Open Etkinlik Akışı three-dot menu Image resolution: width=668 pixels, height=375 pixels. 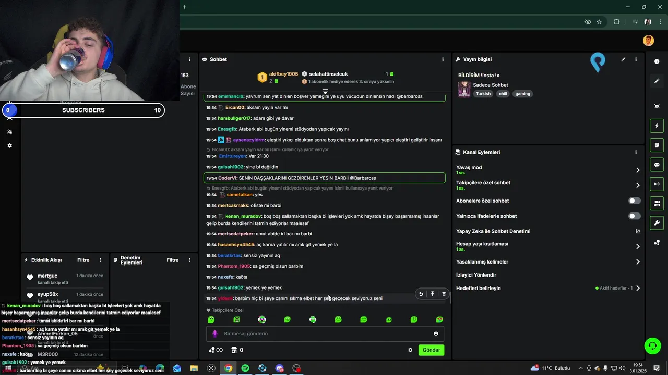tap(100, 260)
